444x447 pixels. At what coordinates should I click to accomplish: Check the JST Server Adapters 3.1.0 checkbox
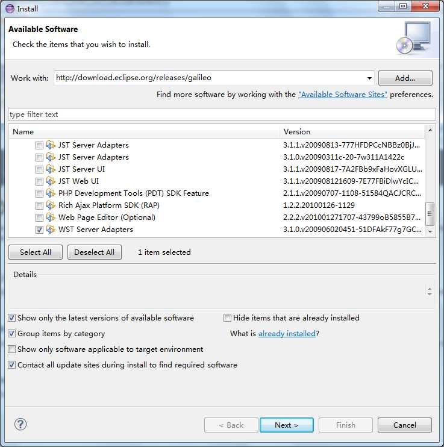point(39,157)
